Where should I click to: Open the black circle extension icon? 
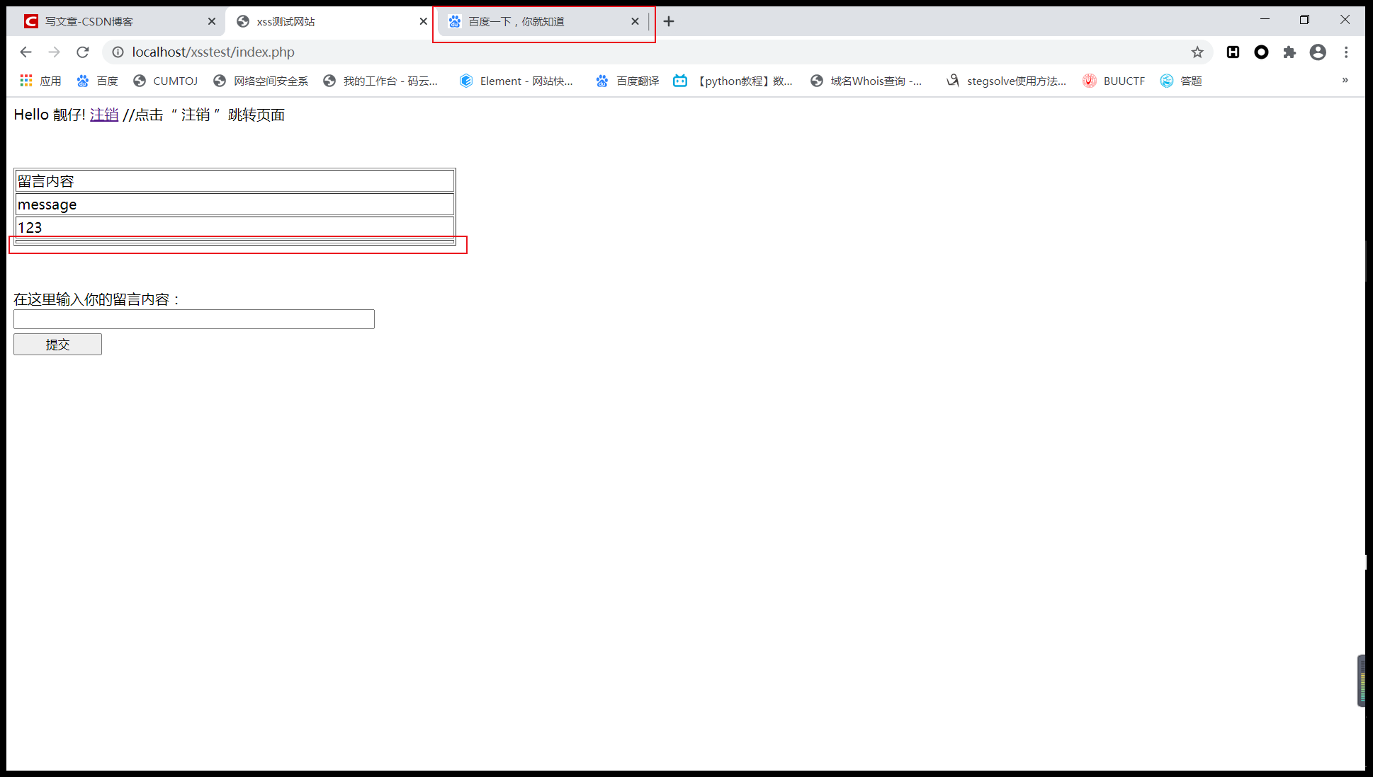tap(1261, 52)
